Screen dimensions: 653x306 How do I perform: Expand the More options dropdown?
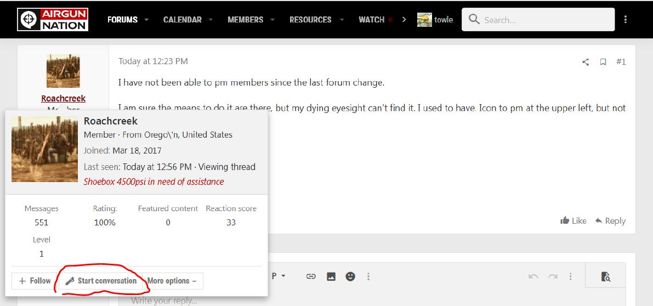click(x=172, y=281)
